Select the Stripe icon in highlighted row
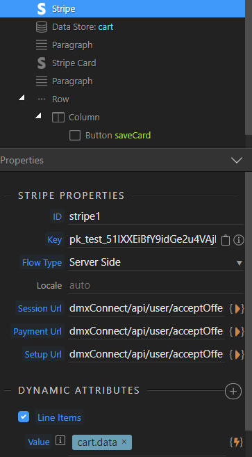Viewport: 252px width, 457px height. point(42,9)
